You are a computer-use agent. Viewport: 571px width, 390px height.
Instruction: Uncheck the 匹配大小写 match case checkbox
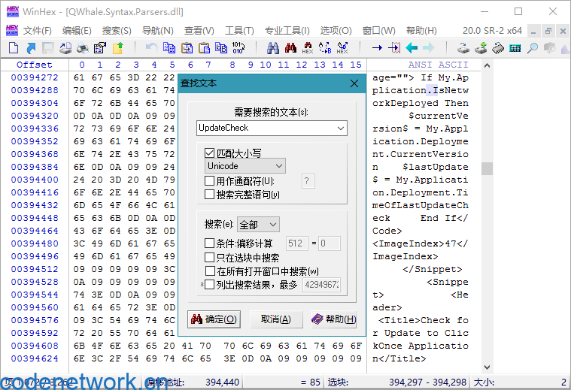click(209, 153)
